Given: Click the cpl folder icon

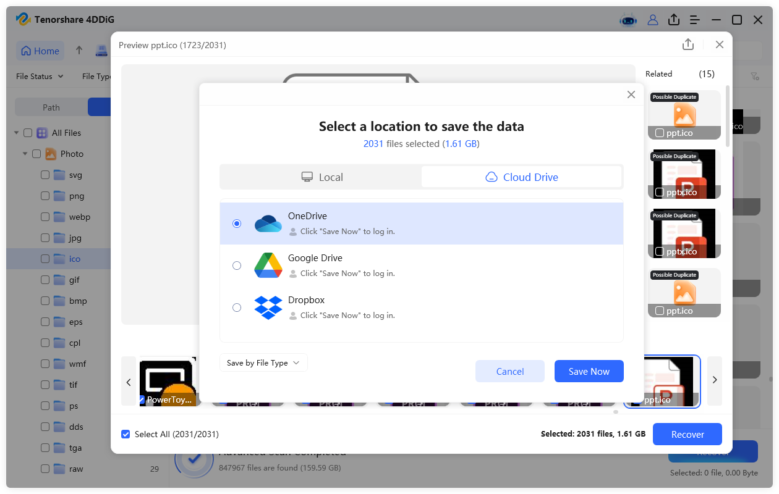Looking at the screenshot, I should (59, 343).
